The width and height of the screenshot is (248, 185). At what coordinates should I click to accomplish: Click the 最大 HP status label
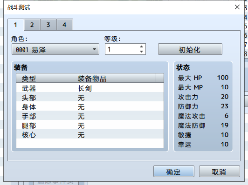190,78
